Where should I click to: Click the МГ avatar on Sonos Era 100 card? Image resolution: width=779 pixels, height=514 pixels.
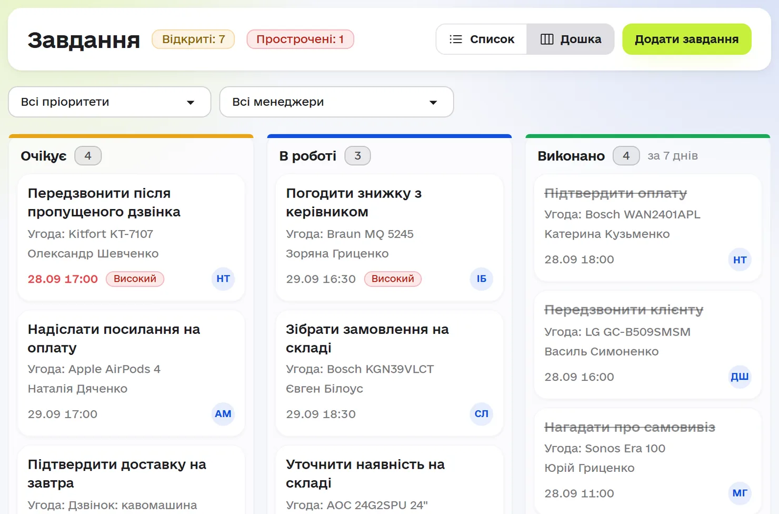coord(740,493)
